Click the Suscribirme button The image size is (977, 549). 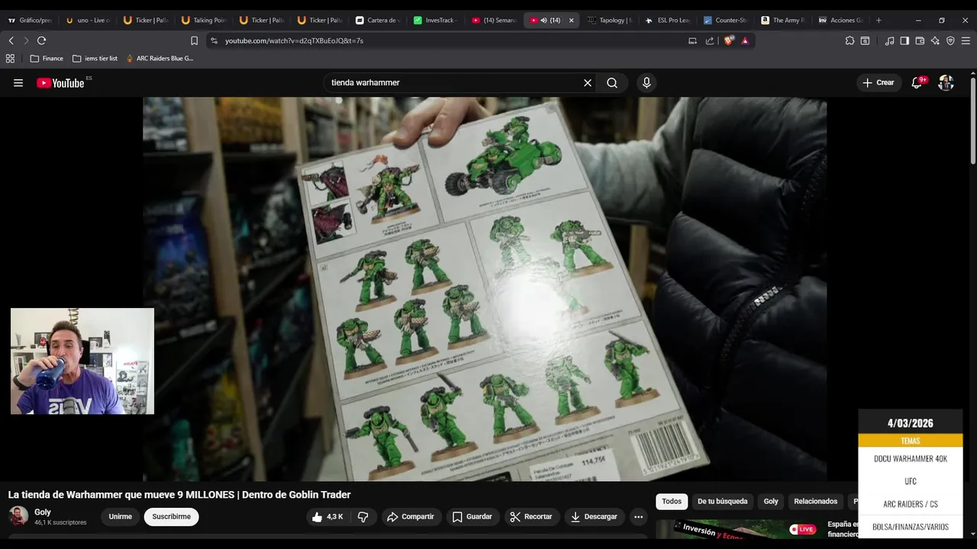[x=171, y=517]
